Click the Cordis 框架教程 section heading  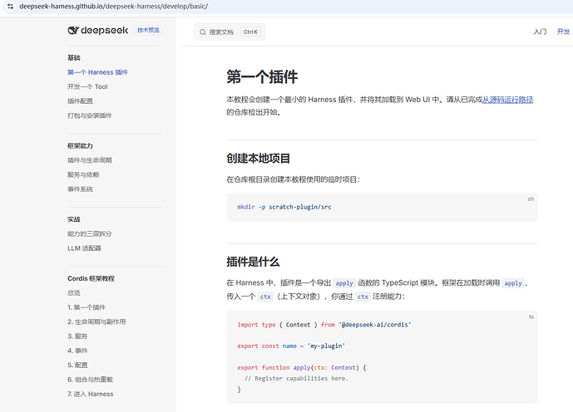coord(91,278)
